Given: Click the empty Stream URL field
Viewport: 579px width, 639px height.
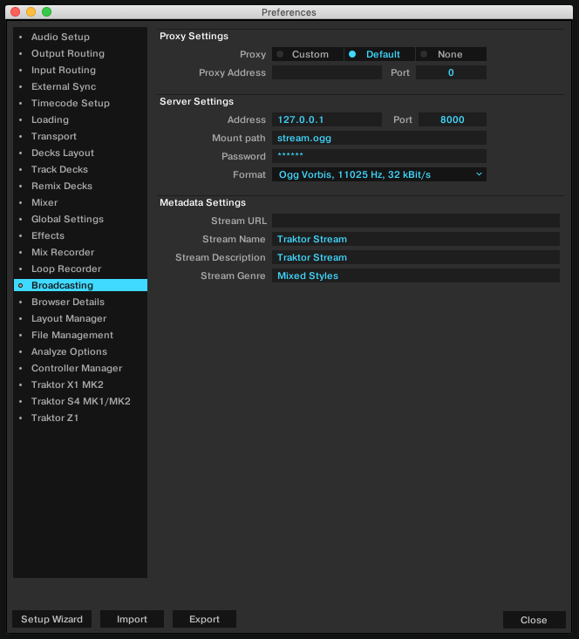Looking at the screenshot, I should 416,221.
